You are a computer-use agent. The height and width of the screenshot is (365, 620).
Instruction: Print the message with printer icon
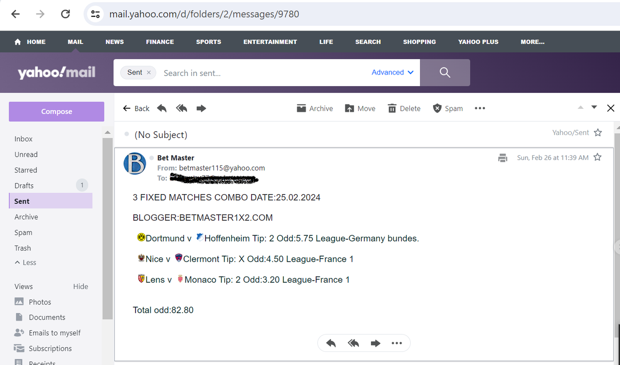click(503, 158)
